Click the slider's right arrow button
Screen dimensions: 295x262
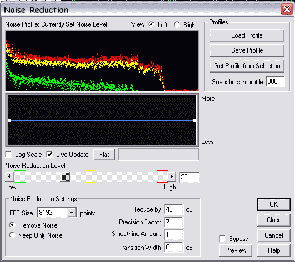(171, 177)
